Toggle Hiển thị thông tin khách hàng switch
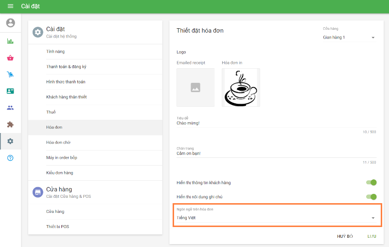The width and height of the screenshot is (389, 247). point(371,183)
